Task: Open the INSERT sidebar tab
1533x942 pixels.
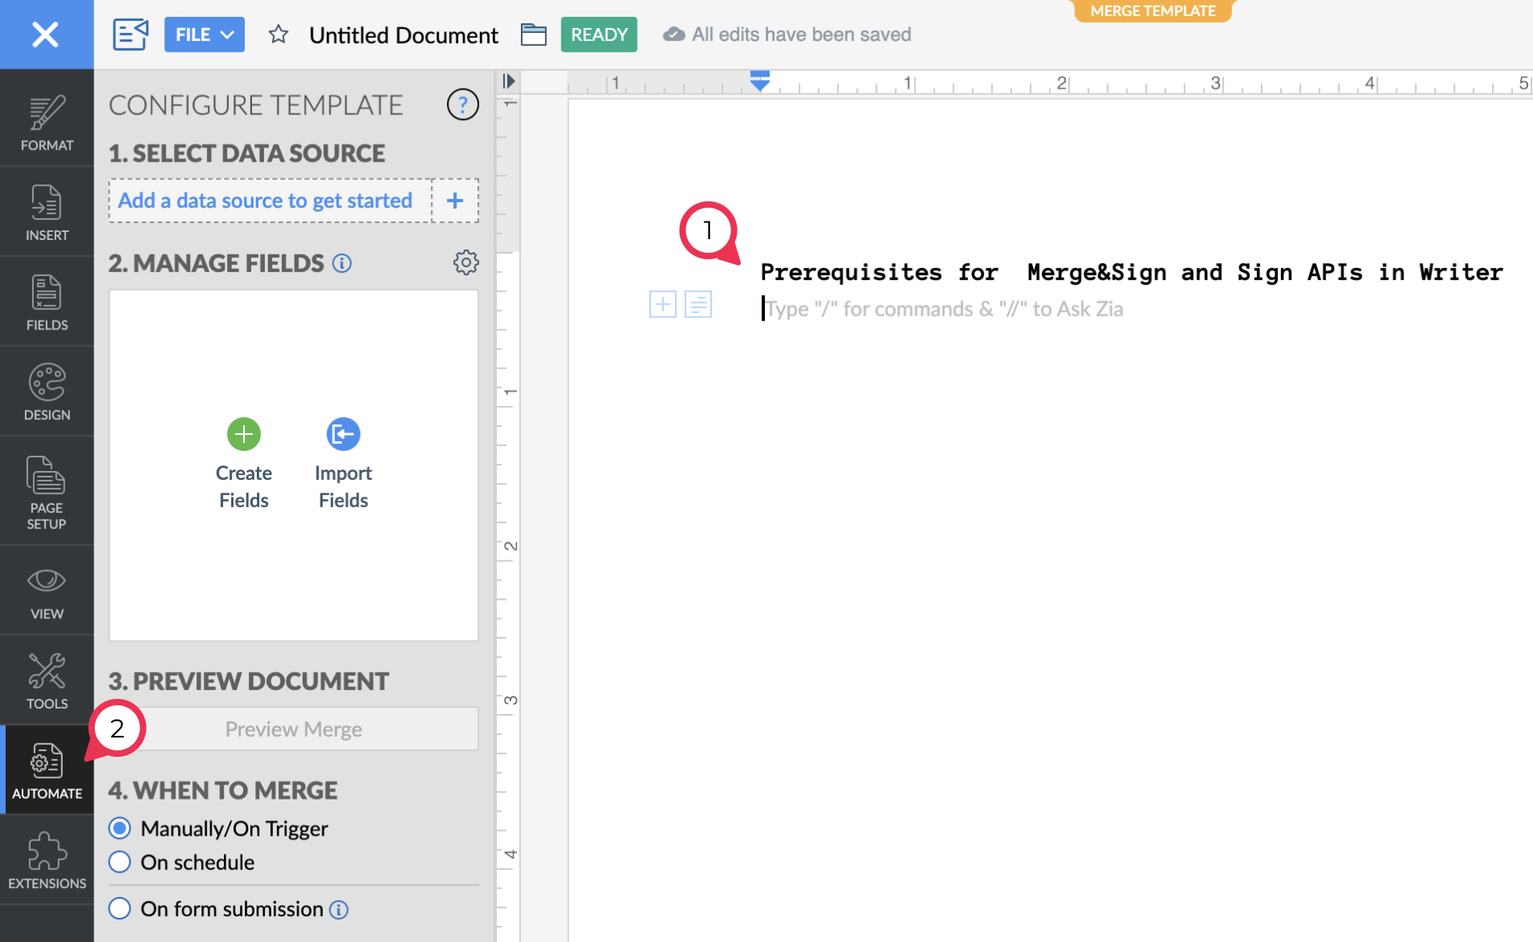Action: [47, 213]
